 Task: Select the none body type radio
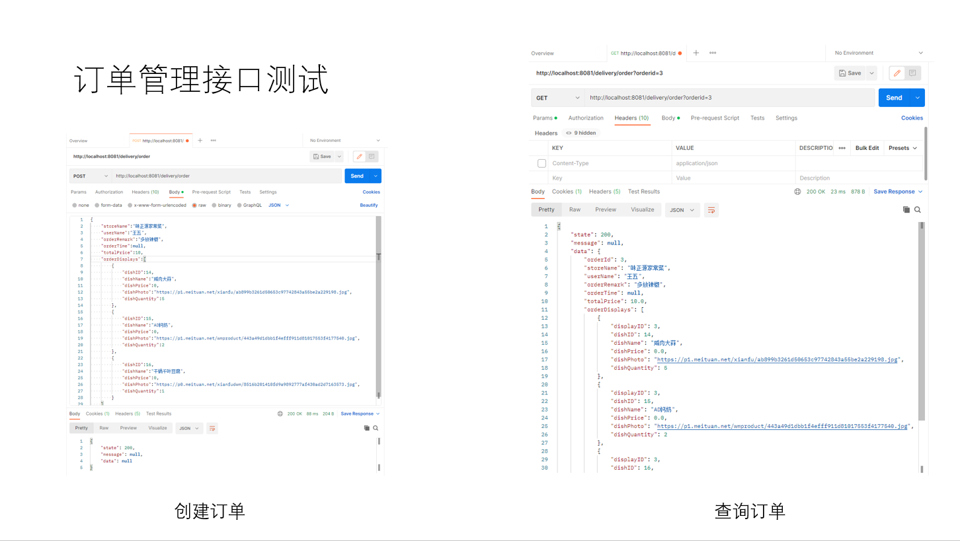pos(75,205)
